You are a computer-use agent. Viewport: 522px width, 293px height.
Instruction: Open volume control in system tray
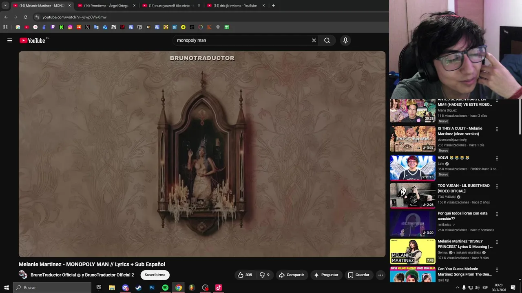pos(477,288)
